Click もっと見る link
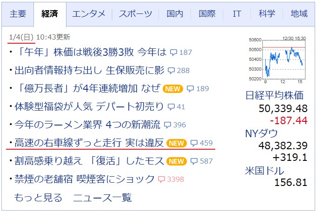The image size is (317, 212). (x=38, y=198)
